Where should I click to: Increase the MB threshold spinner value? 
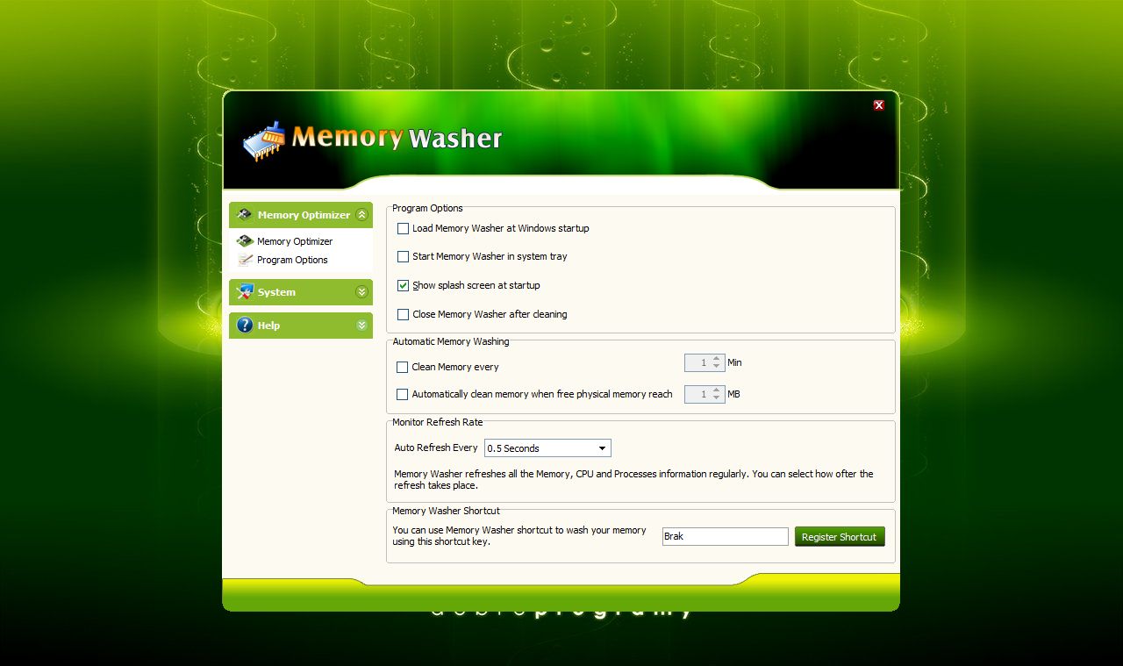(717, 390)
